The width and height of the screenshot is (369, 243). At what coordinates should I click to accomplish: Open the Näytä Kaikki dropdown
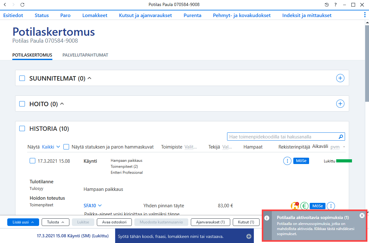51,147
